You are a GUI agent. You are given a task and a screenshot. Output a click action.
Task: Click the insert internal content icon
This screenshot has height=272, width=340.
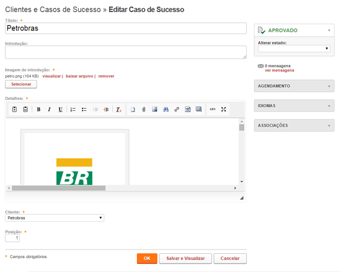click(x=187, y=109)
